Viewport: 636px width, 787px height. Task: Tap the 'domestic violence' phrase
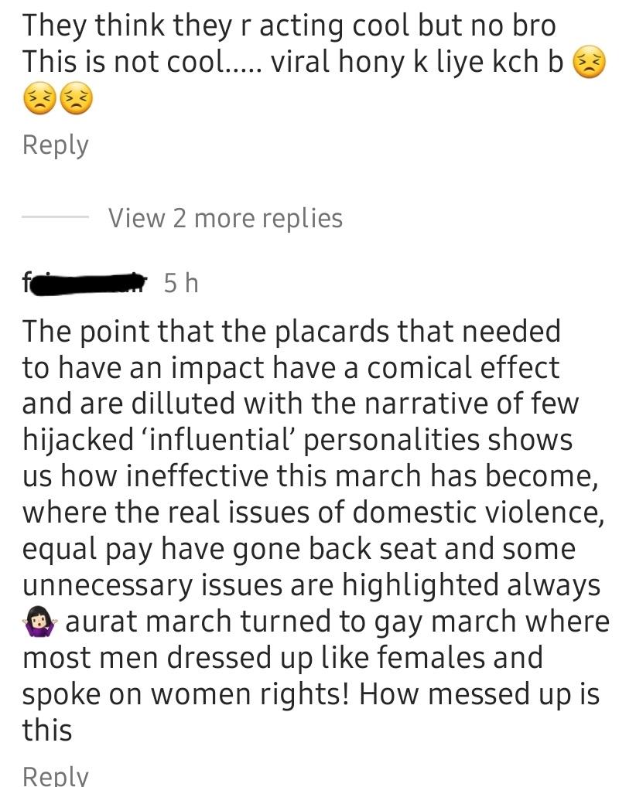[x=478, y=513]
